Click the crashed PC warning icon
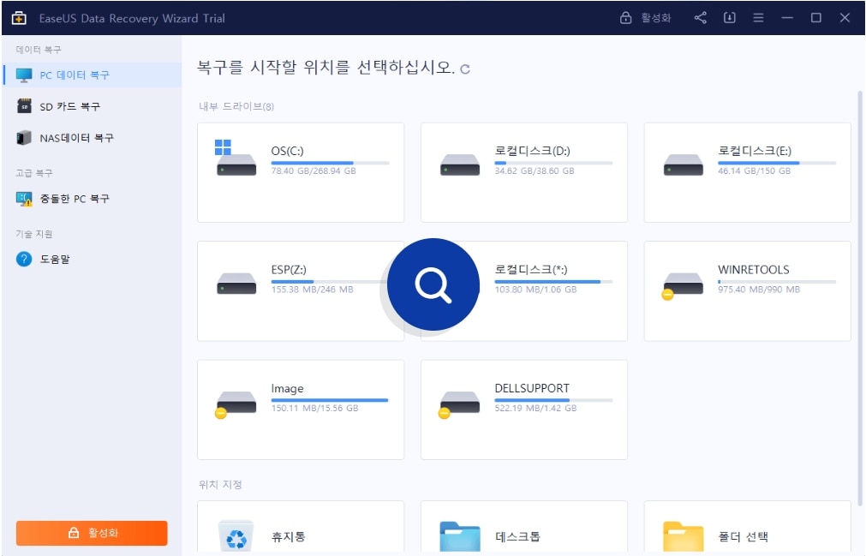 24,199
